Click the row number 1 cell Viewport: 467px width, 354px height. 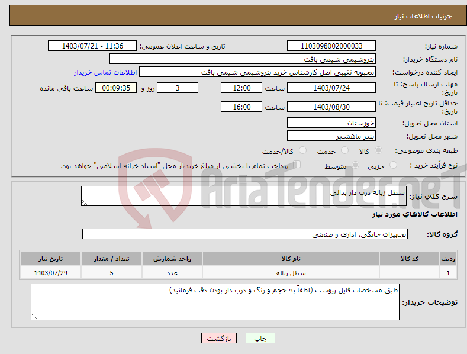[x=448, y=273]
